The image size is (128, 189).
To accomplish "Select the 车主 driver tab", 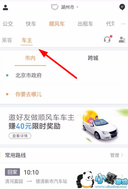I will point(27,40).
